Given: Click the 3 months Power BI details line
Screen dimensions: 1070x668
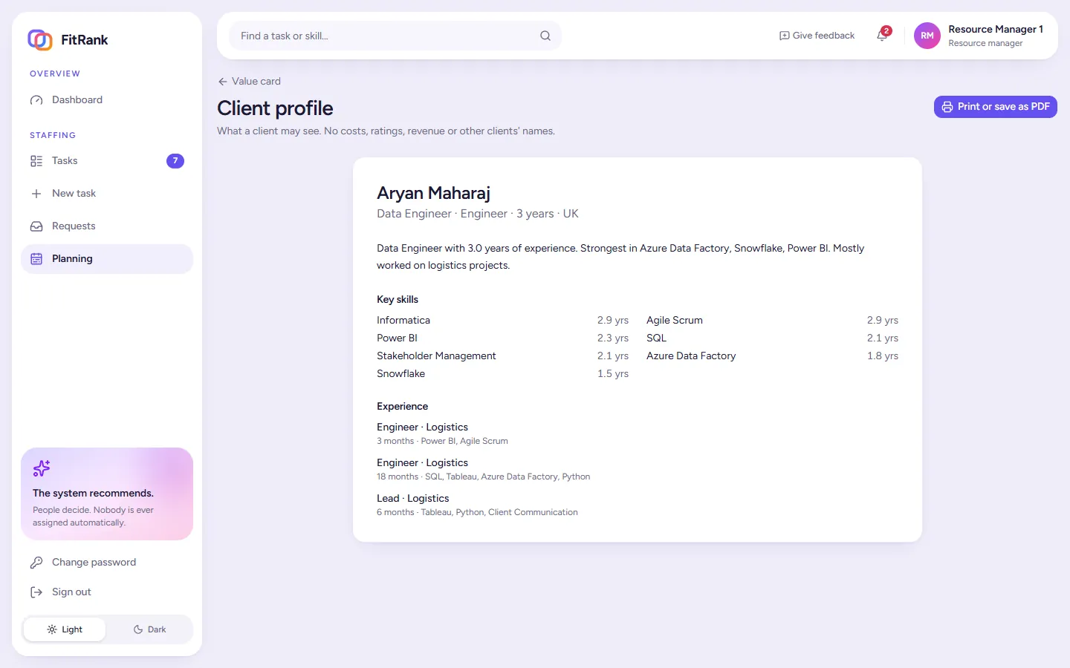Looking at the screenshot, I should pos(442,441).
